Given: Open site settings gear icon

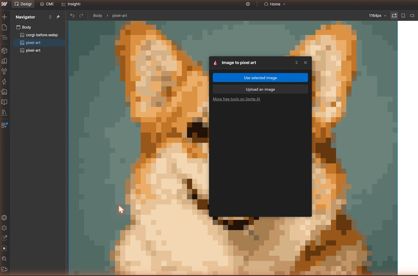Looking at the screenshot, I should [x=4, y=228].
